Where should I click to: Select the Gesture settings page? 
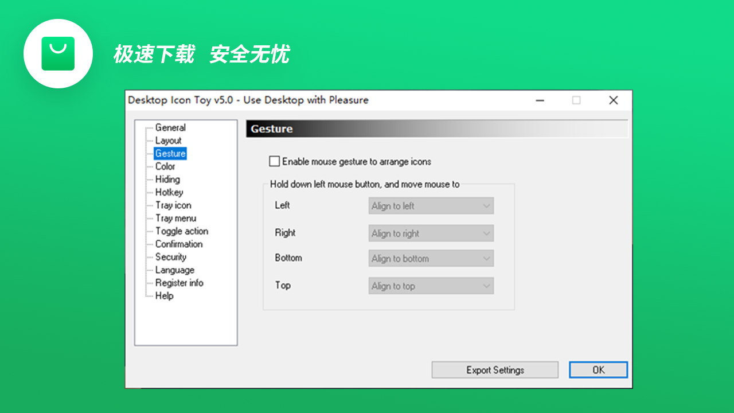170,153
